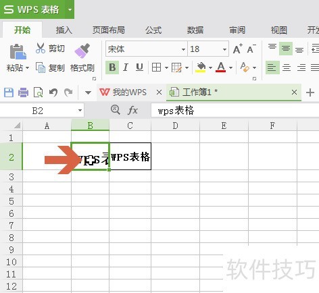Open the 审阅 tab
The width and height of the screenshot is (319, 293).
[237, 30]
